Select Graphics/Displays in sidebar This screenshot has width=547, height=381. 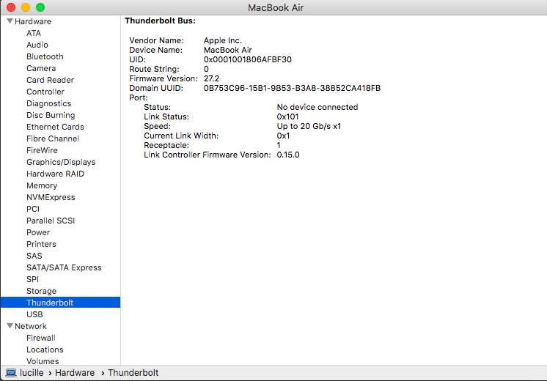[x=61, y=162]
